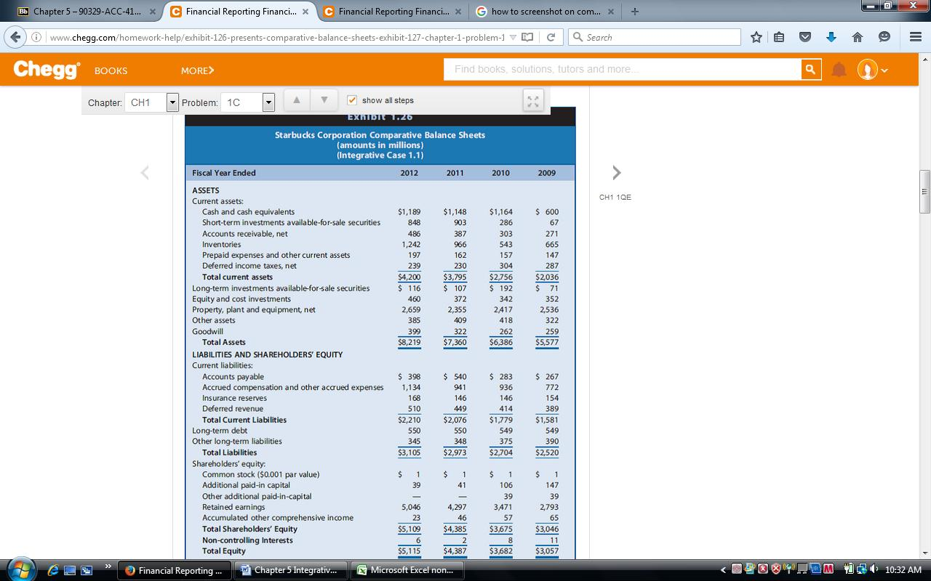Click the Long-term debt row label
The height and width of the screenshot is (581, 931).
point(220,431)
